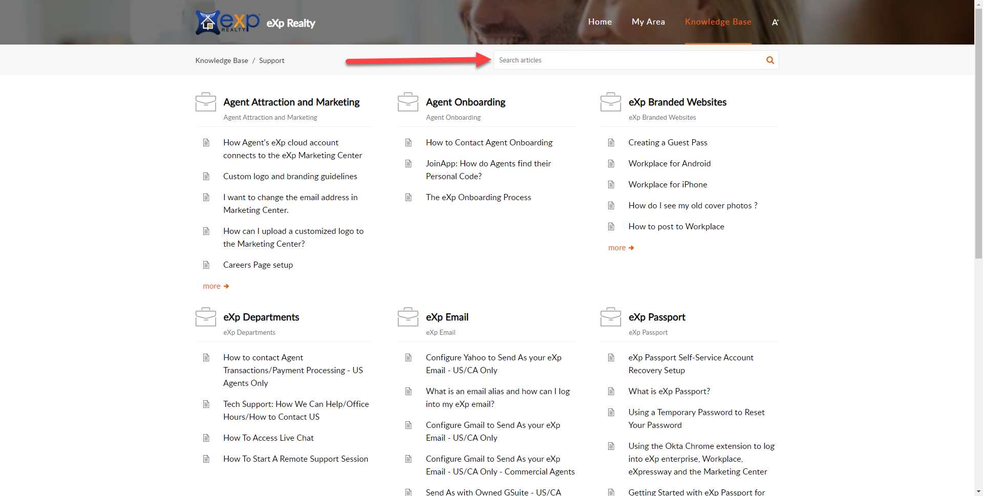Click the search magnifier icon

pos(770,60)
